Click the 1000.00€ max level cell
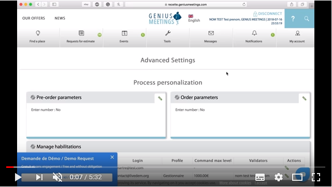332x187 pixels. click(201, 176)
